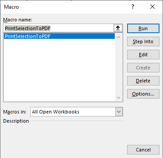163x158 pixels.
Task: Open macro code with Edit button
Action: [143, 55]
